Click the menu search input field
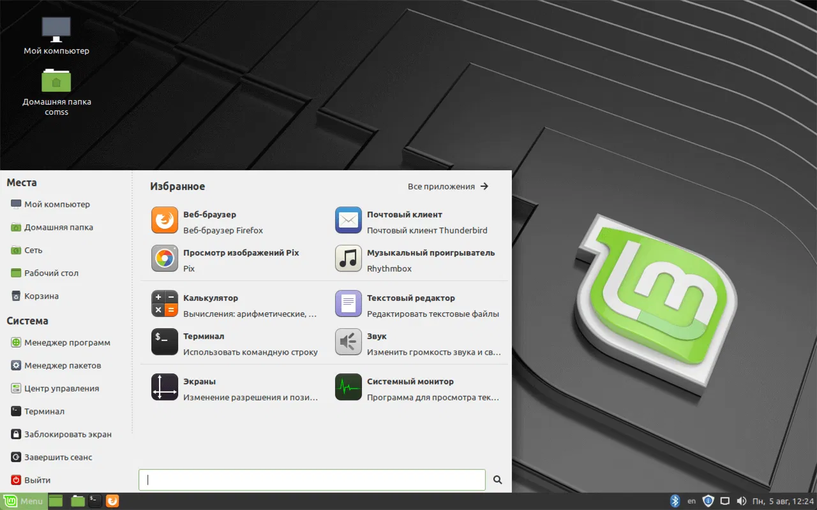 (x=311, y=479)
